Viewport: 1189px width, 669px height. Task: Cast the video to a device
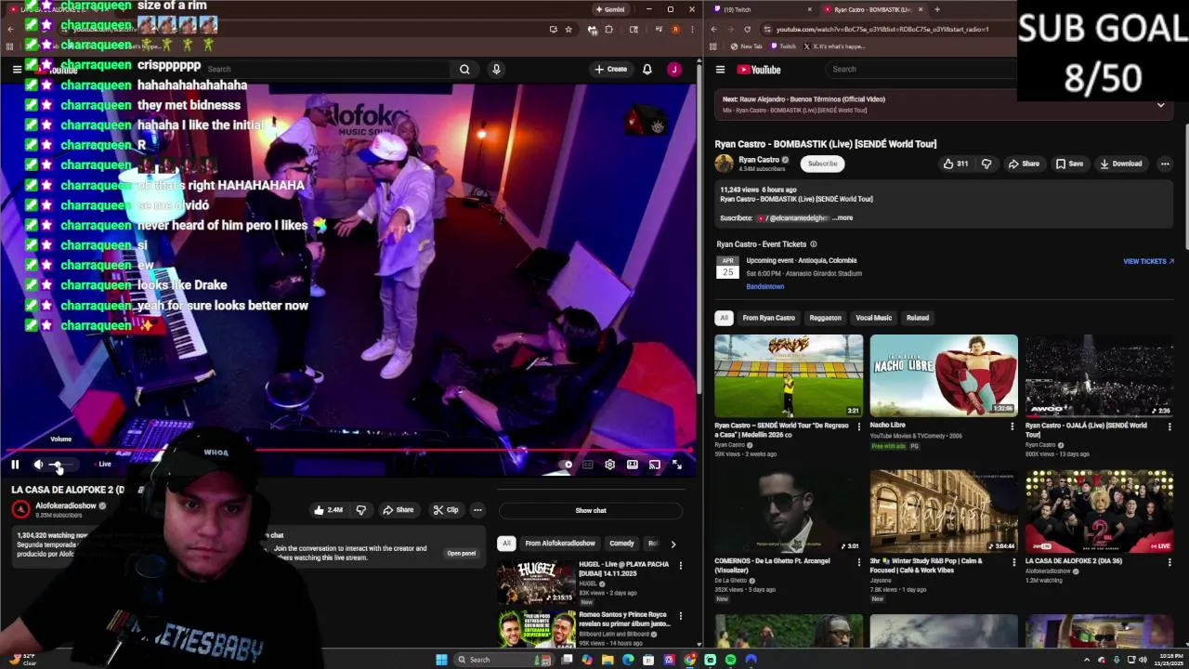click(x=655, y=465)
